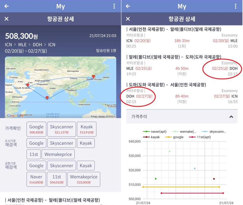
Task: Re-search by city on 11st
Action: coord(34,154)
